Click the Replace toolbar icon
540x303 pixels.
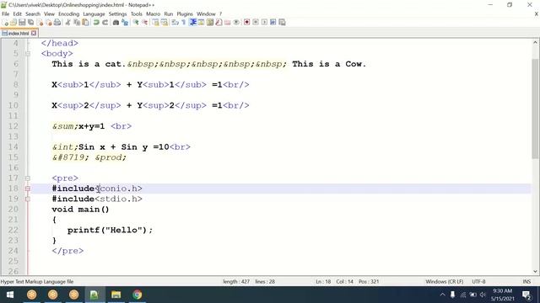125,23
